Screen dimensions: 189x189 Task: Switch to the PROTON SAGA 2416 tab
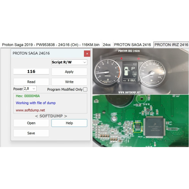pyautogui.click(x=132, y=45)
